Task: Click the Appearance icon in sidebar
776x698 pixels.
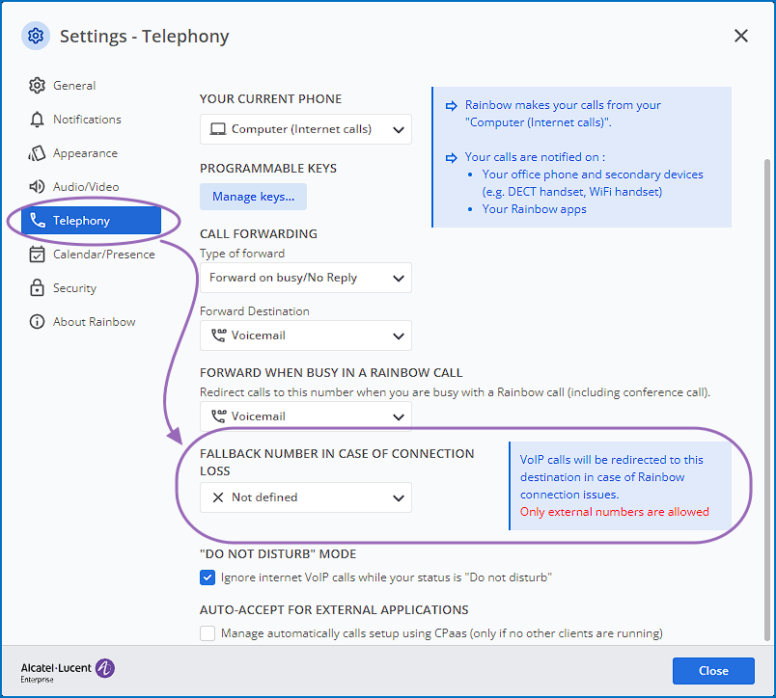Action: pos(38,153)
